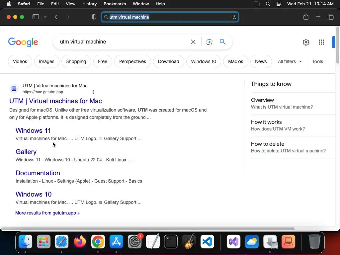Select the News filter chip
This screenshot has width=340, height=255.
pyautogui.click(x=261, y=61)
